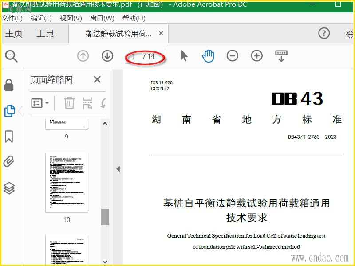The width and height of the screenshot is (355, 266).
Task: Click the English title line 'General Technical Specification'
Action: [246, 236]
